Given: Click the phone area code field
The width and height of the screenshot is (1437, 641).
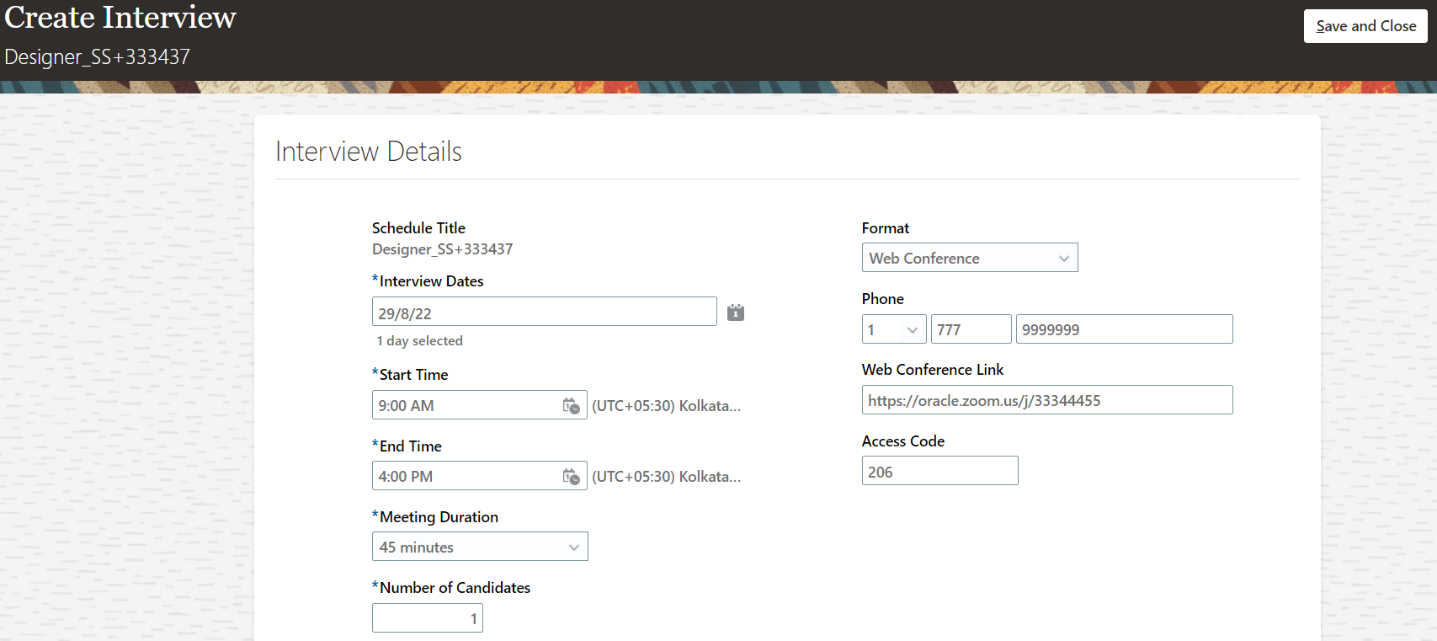Looking at the screenshot, I should 970,330.
